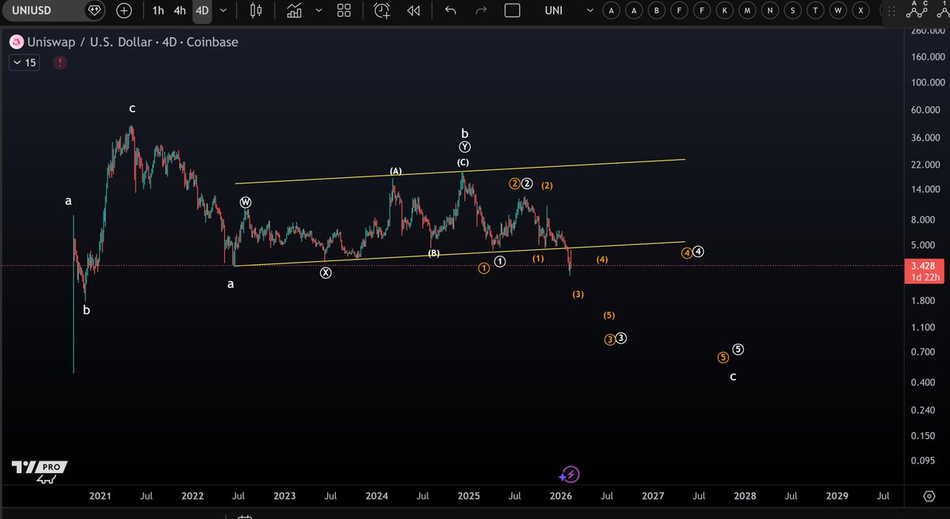This screenshot has height=519, width=950.
Task: Click the circled M quick button
Action: tap(748, 10)
